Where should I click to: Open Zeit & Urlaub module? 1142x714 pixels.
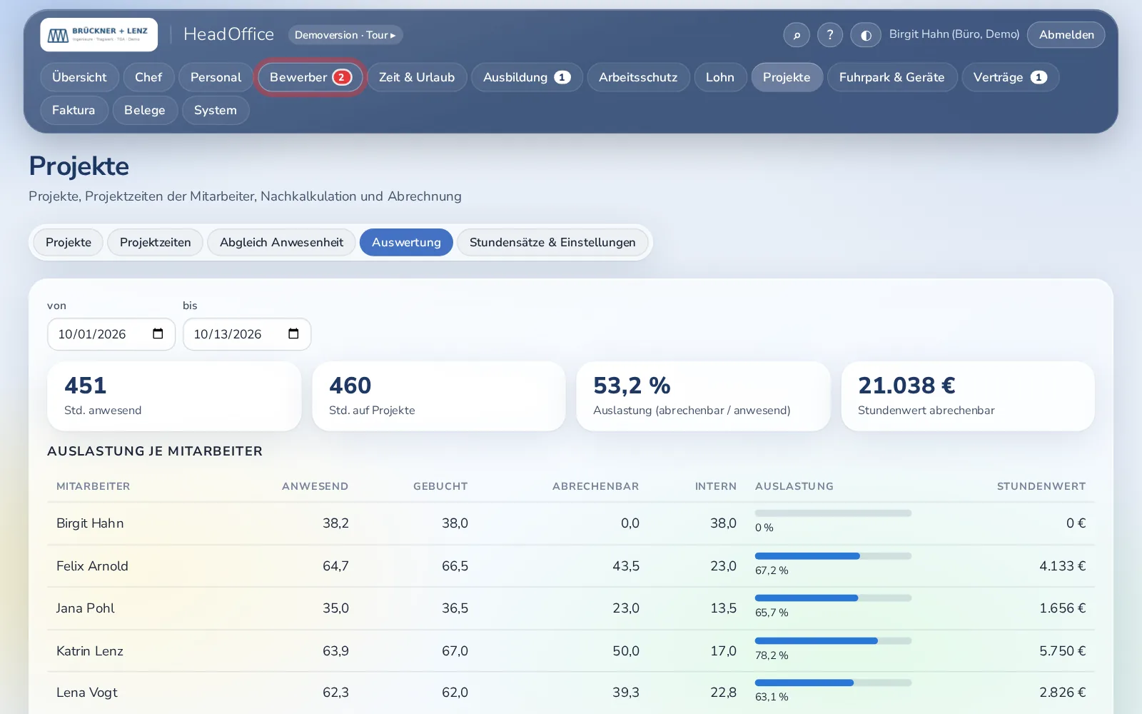pos(417,77)
